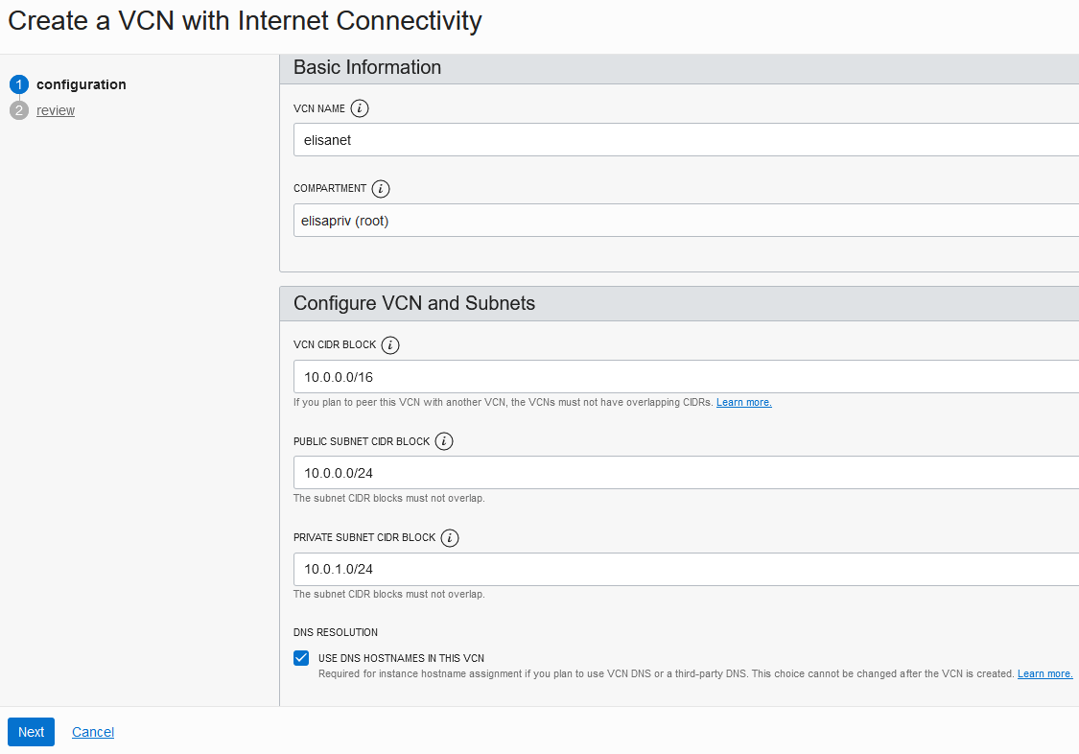Click the Cancel link
This screenshot has height=754, width=1079.
tap(93, 732)
